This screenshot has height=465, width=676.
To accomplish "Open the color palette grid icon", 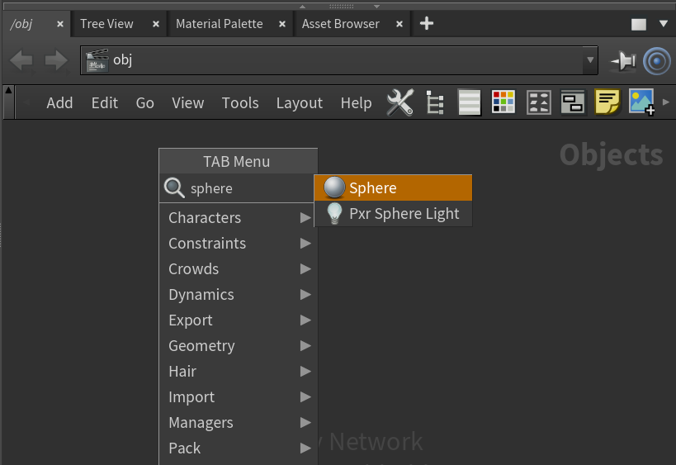I will pos(503,102).
